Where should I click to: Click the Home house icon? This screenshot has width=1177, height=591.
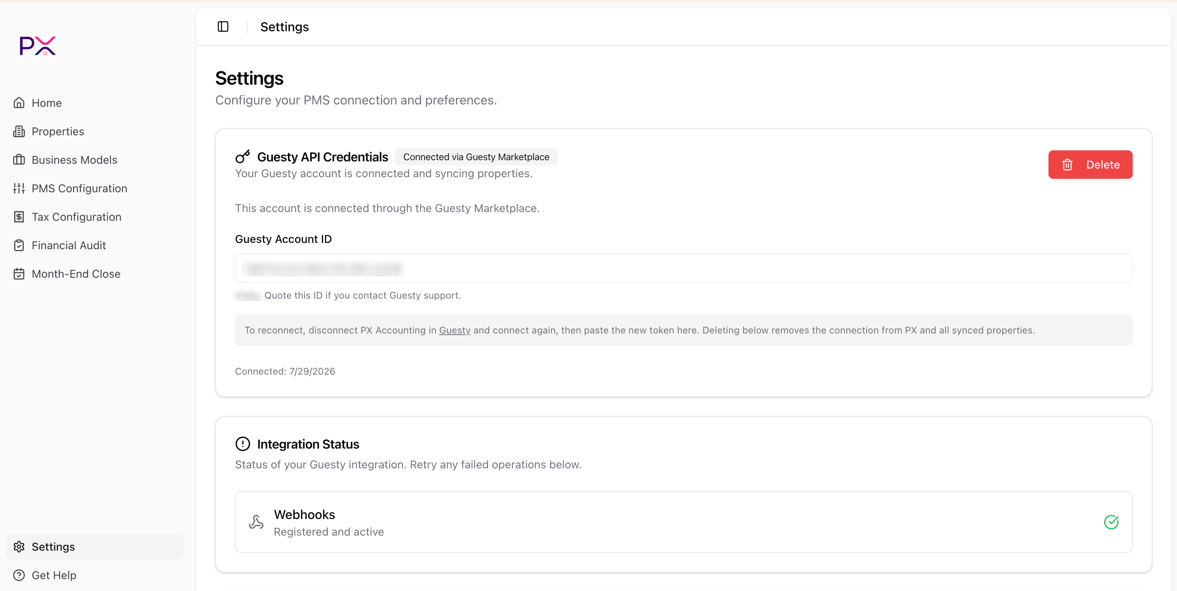point(19,103)
